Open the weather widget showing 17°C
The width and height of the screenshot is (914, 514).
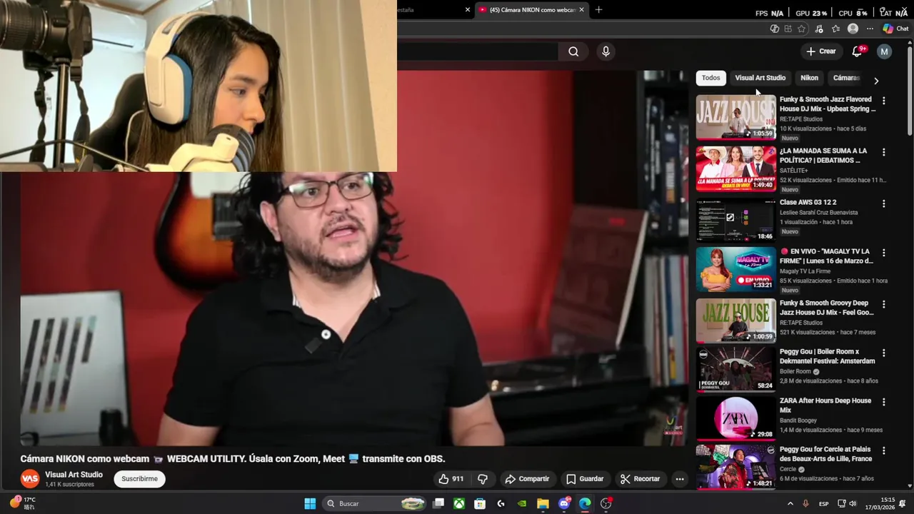[21, 504]
